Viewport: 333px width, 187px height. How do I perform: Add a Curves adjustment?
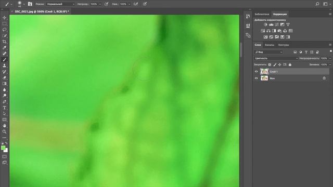click(277, 24)
